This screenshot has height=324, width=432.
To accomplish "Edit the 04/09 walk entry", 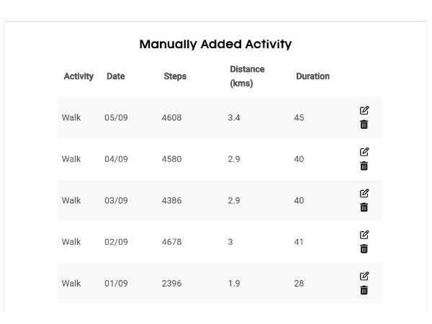I will [x=364, y=152].
